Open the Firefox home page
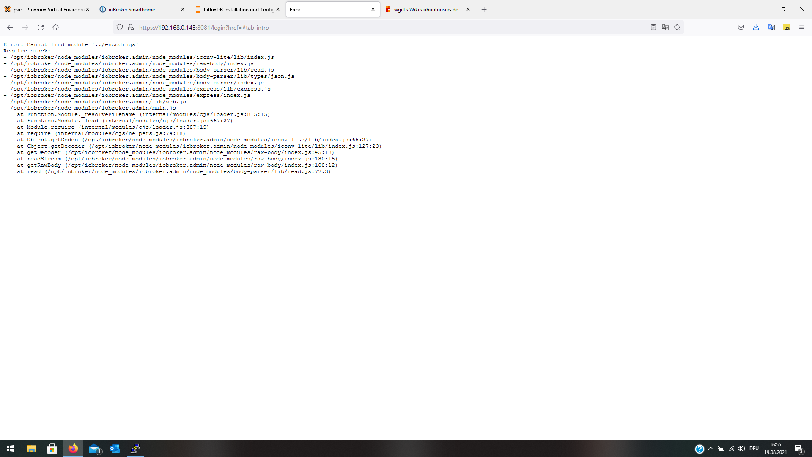This screenshot has width=812, height=457. [x=55, y=28]
